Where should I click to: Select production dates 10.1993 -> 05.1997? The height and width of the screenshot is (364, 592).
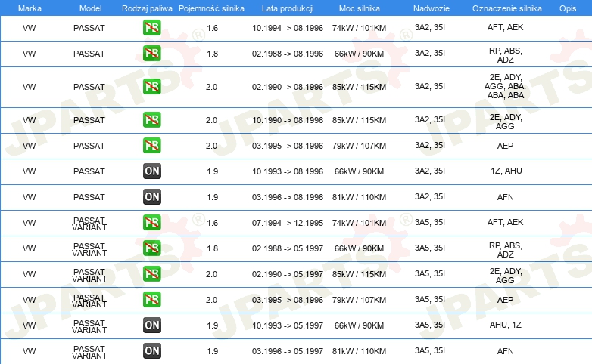288,325
